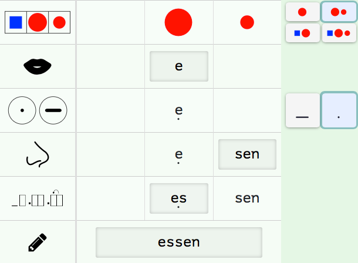Click the 'sen' button in nose row
The height and width of the screenshot is (263, 358).
tap(247, 154)
